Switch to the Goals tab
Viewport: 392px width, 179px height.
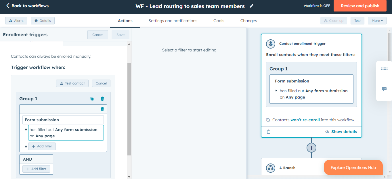point(219,20)
